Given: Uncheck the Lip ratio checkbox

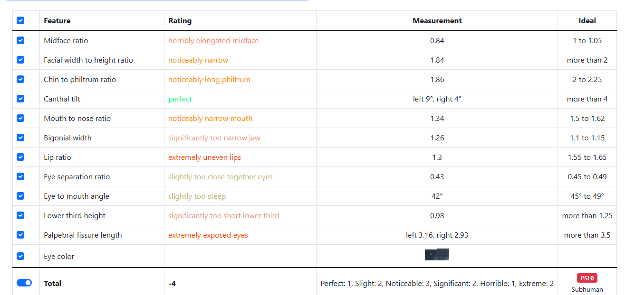Looking at the screenshot, I should tap(20, 157).
